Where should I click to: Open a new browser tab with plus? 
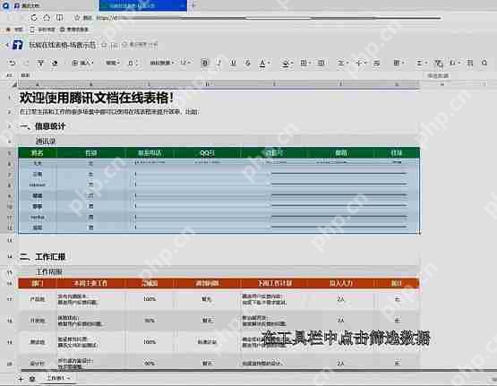click(193, 5)
